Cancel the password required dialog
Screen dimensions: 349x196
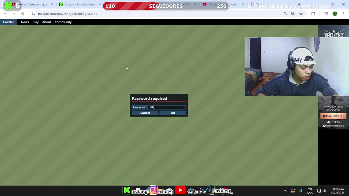point(145,113)
